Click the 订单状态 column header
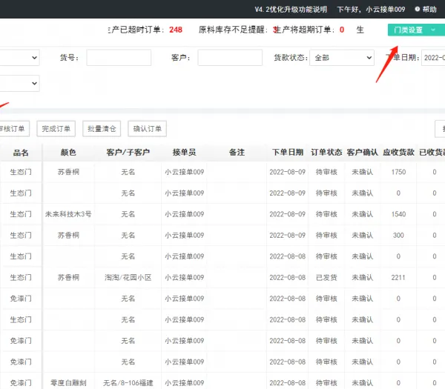This screenshot has height=389, width=445. click(x=326, y=153)
